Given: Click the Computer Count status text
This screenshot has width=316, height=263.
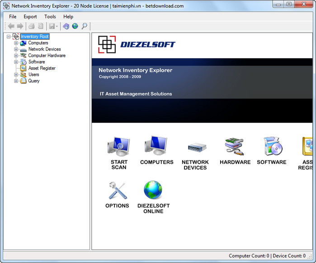Looking at the screenshot, I should pos(249,256).
